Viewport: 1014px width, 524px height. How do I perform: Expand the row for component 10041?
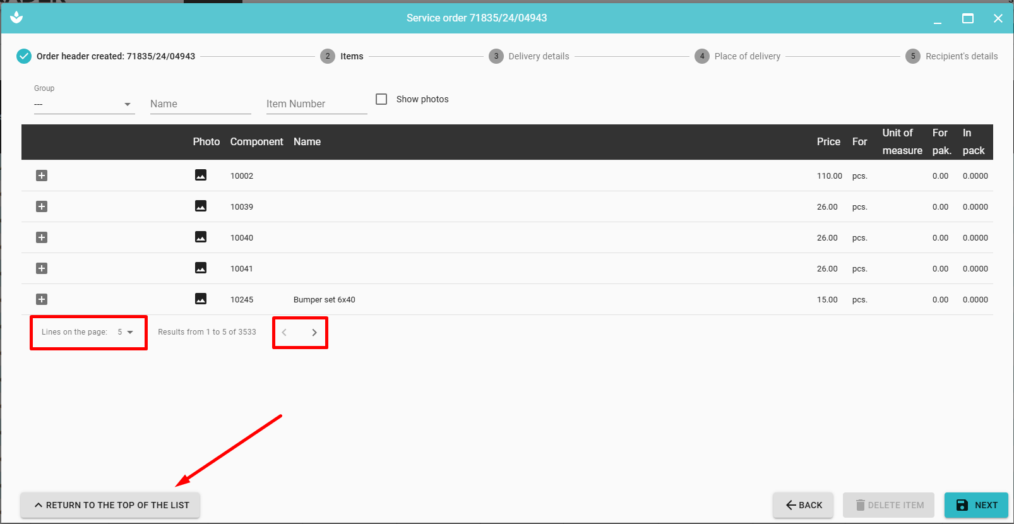tap(42, 268)
